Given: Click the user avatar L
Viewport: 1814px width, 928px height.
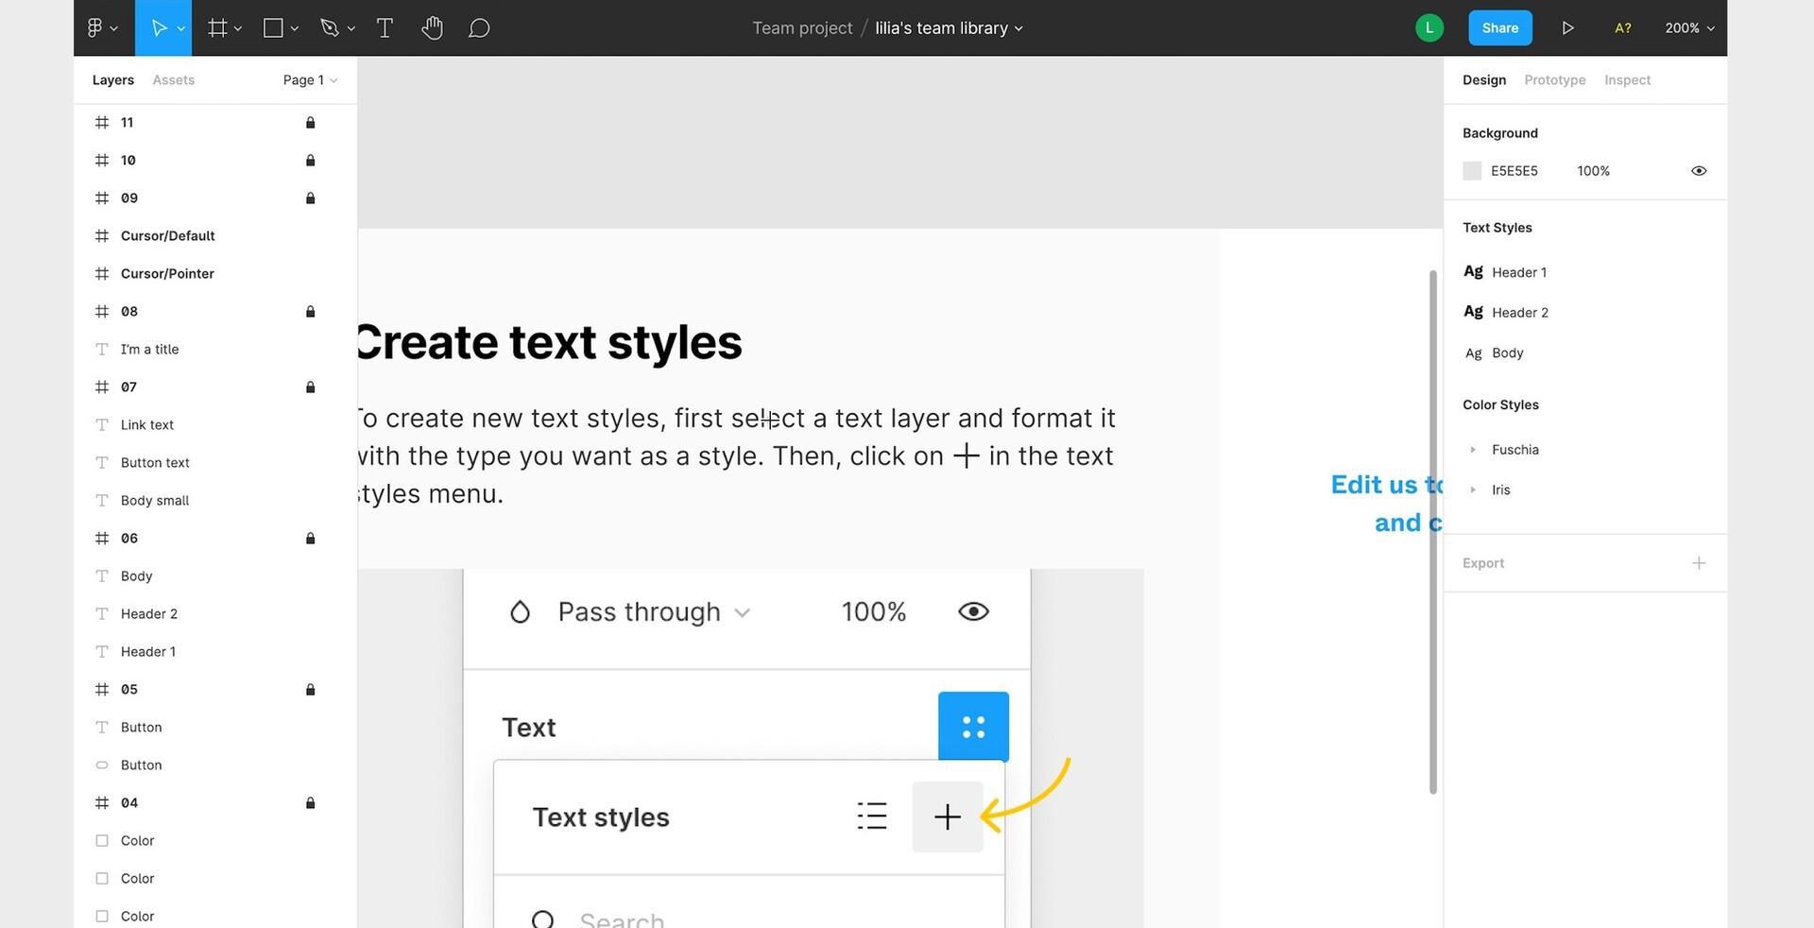Looking at the screenshot, I should tap(1429, 28).
